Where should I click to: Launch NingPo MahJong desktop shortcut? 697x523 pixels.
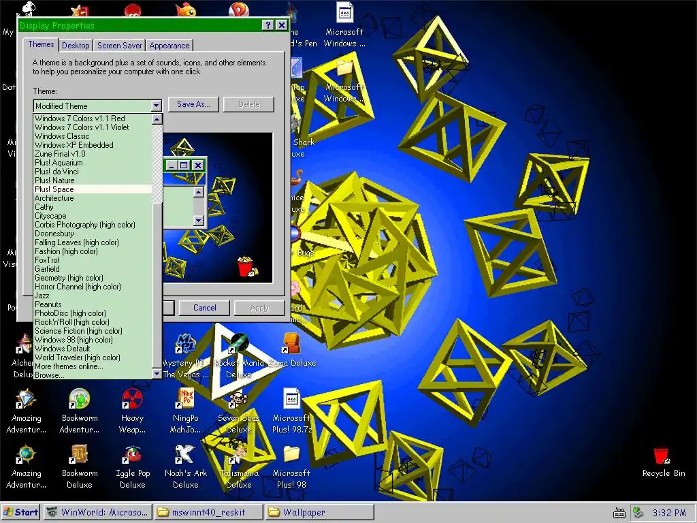coord(185,399)
